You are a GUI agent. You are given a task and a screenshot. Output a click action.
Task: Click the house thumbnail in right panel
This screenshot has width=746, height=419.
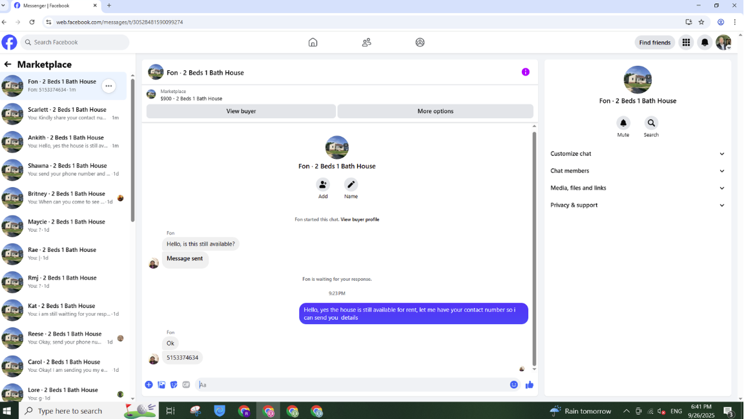pos(637,79)
